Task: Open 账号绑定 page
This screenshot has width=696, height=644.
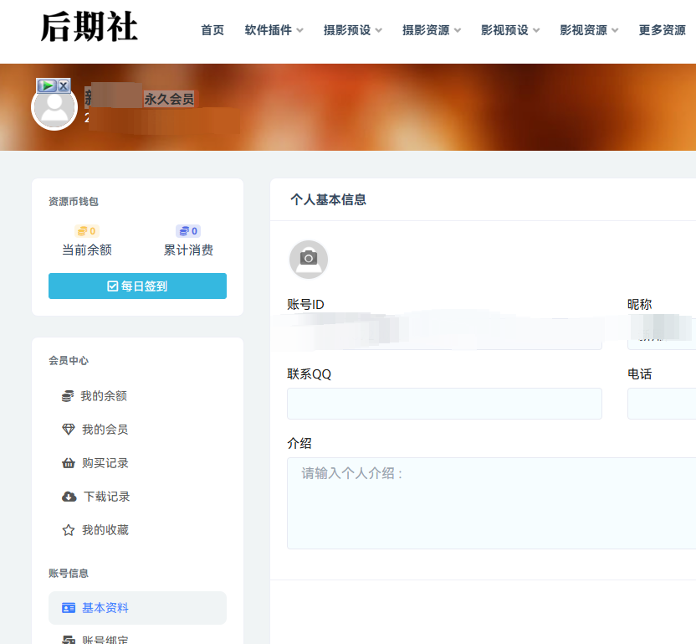Action: (x=105, y=640)
